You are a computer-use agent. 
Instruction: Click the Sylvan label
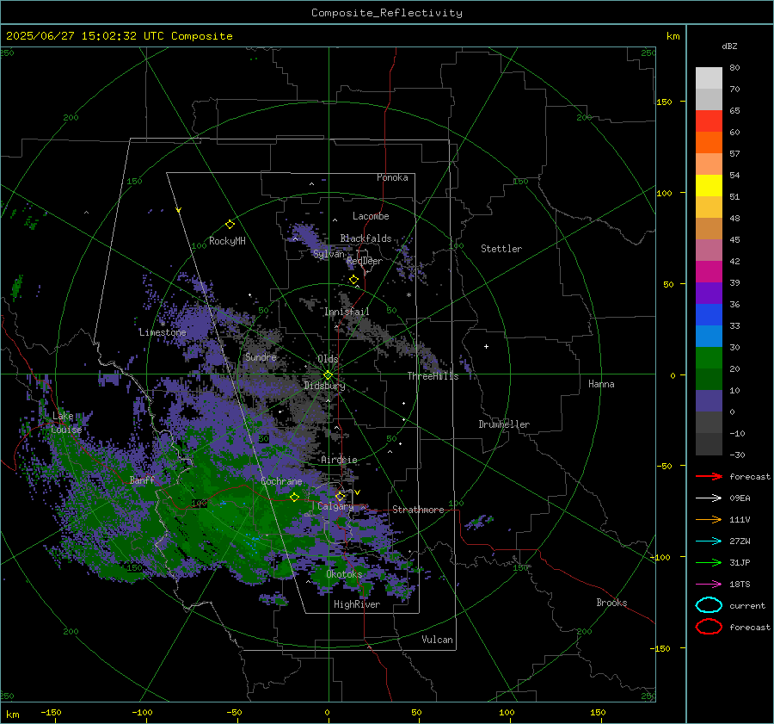click(329, 254)
